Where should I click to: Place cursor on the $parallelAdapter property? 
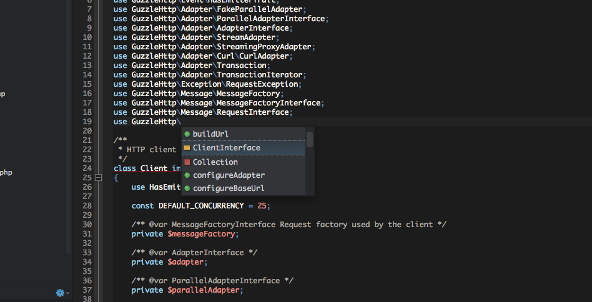[203, 290]
